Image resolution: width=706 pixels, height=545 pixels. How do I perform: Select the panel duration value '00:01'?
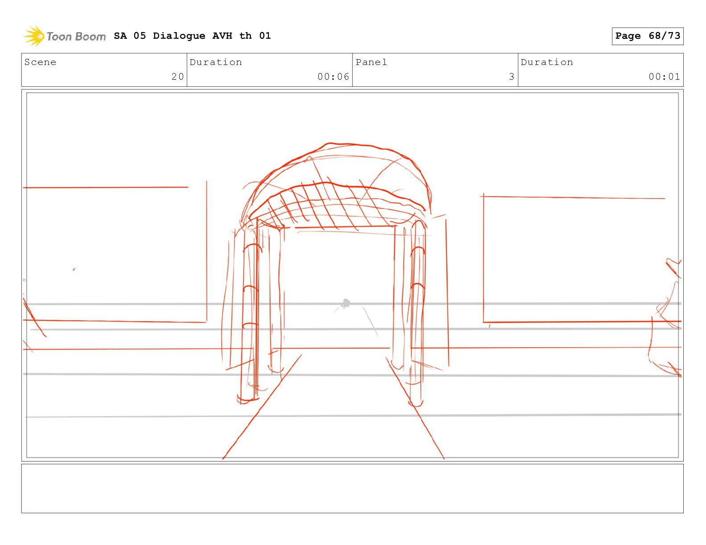[x=665, y=77]
